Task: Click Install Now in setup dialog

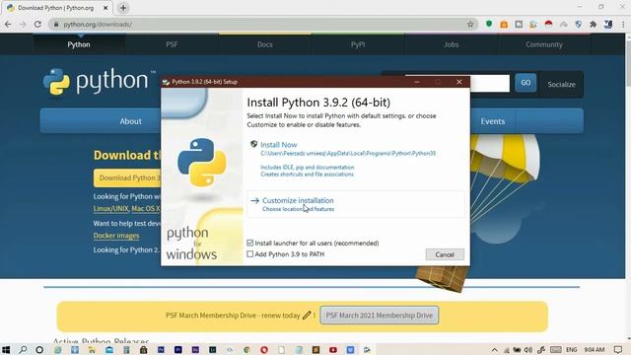Action: pos(278,145)
